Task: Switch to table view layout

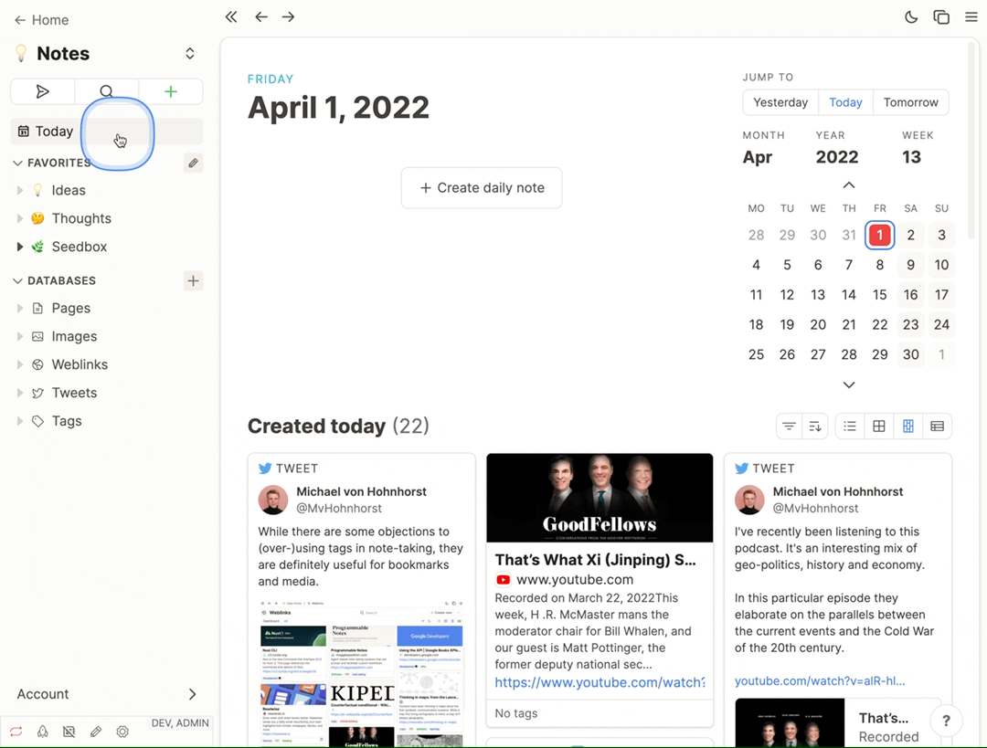Action: [x=937, y=427]
